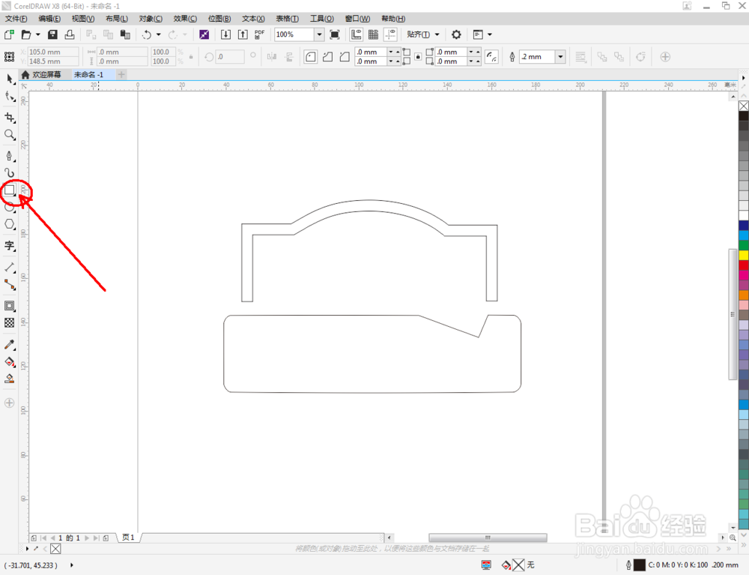
Task: Click the rotation angle field
Action: point(230,57)
